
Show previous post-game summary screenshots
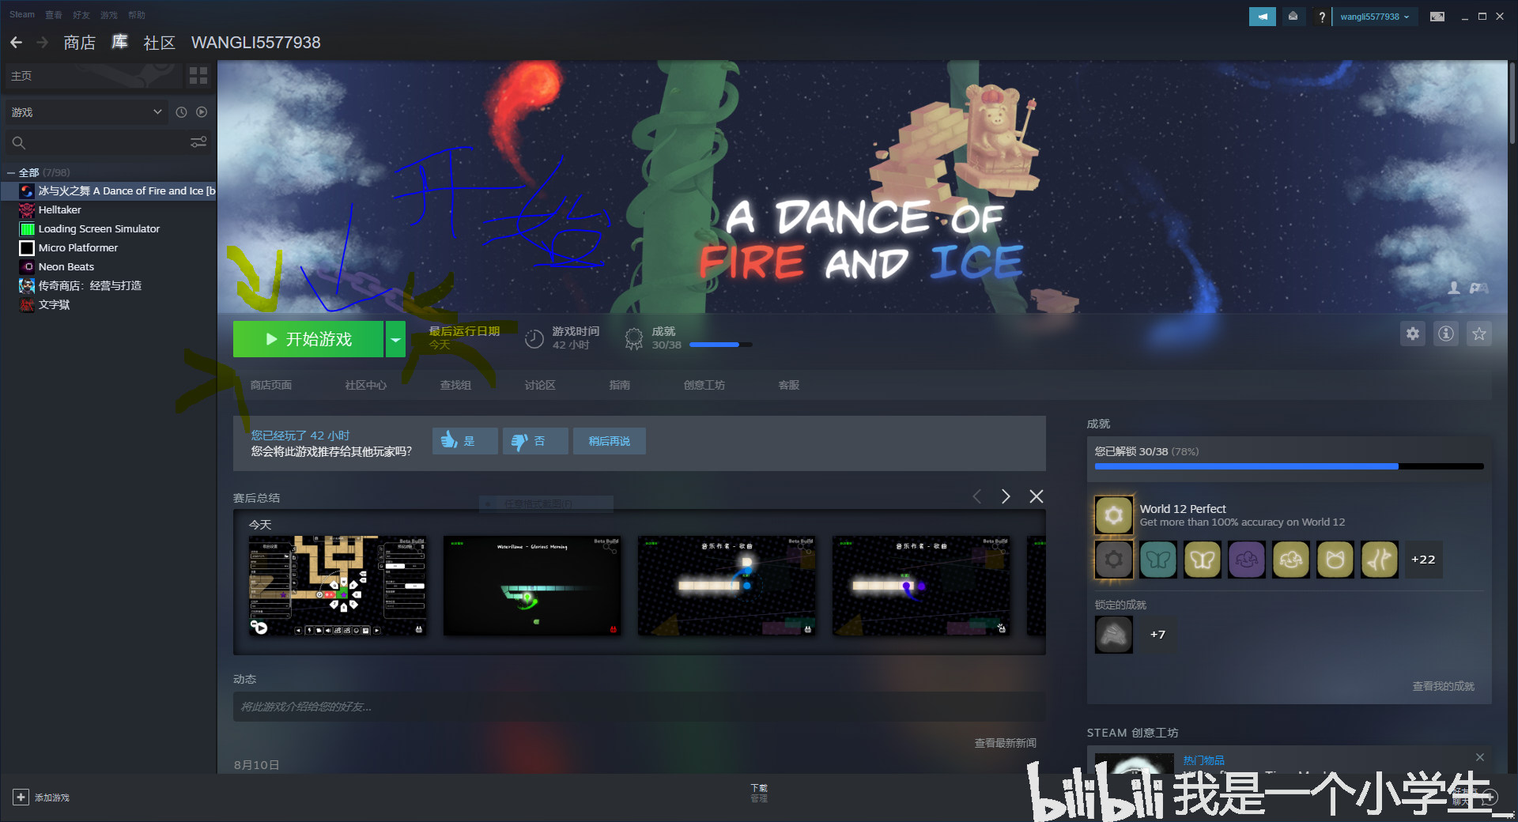[x=977, y=496]
